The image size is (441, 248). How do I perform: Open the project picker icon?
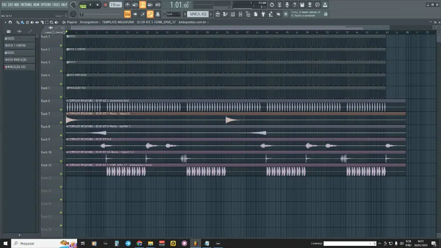coord(255,14)
